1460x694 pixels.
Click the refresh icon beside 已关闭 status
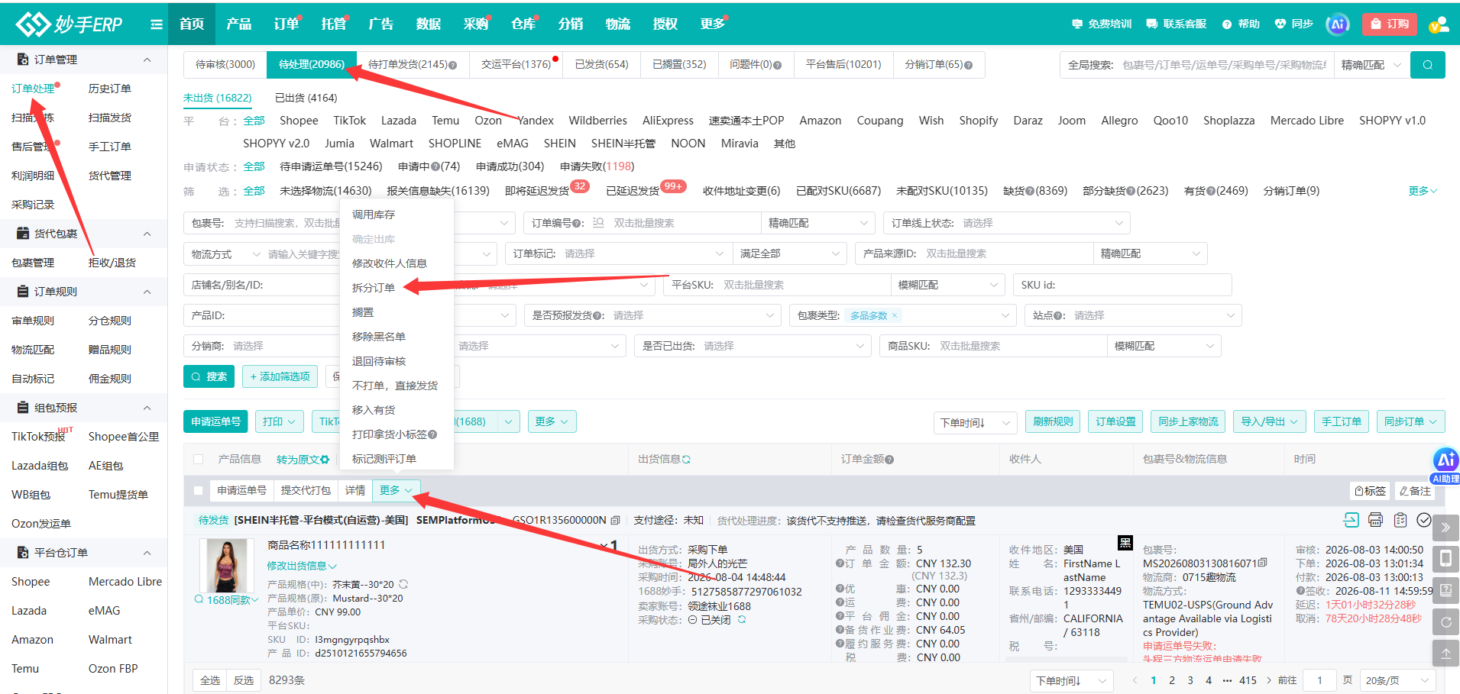(x=741, y=620)
